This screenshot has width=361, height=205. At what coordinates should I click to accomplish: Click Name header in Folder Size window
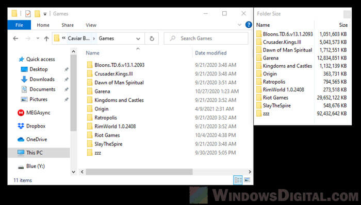click(263, 25)
